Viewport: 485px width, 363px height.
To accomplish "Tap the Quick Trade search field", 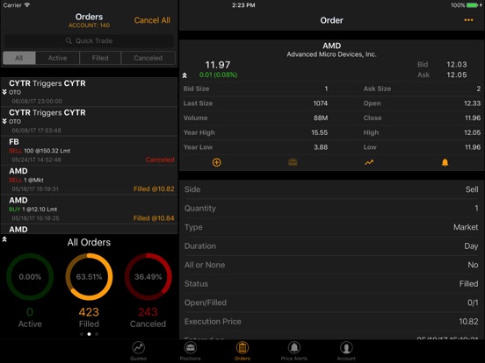I will coord(89,40).
